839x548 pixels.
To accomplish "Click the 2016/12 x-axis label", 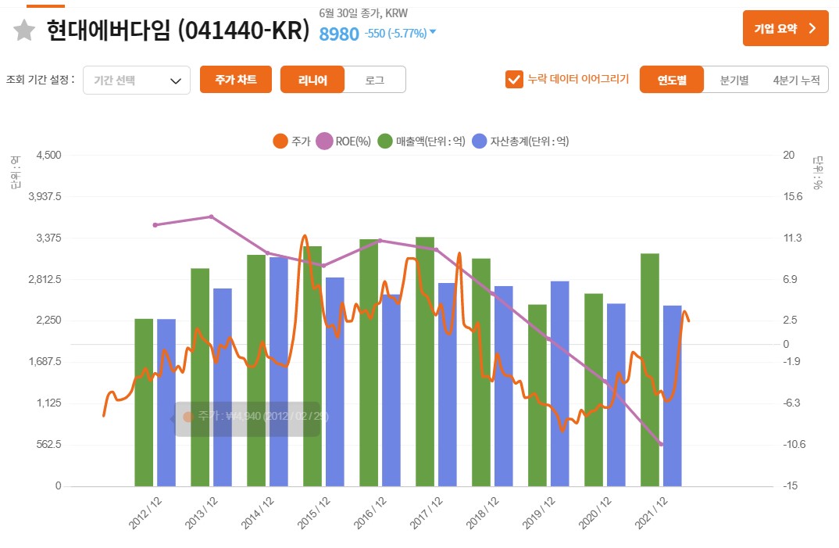I will 370,513.
